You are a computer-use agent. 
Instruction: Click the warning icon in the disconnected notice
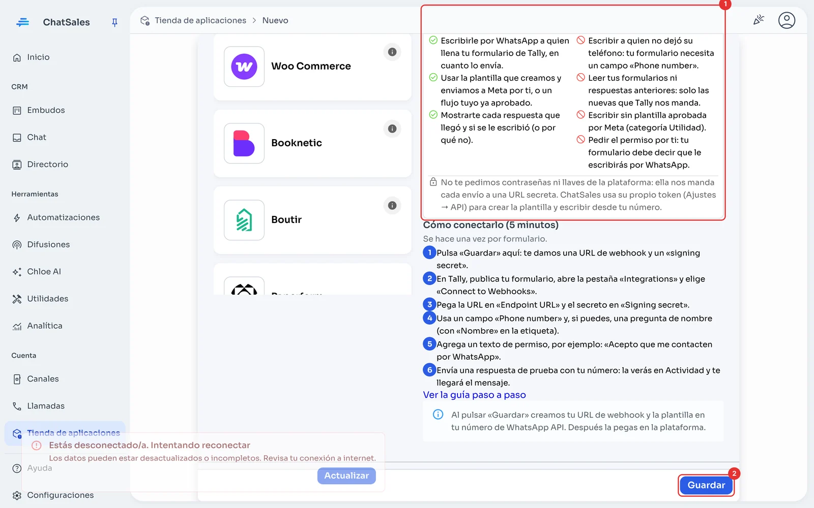37,446
